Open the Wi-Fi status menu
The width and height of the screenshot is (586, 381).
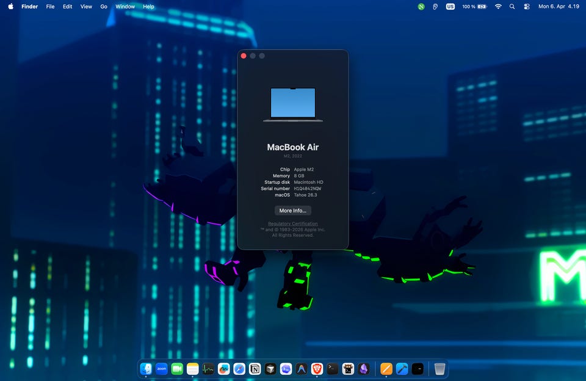pyautogui.click(x=498, y=7)
